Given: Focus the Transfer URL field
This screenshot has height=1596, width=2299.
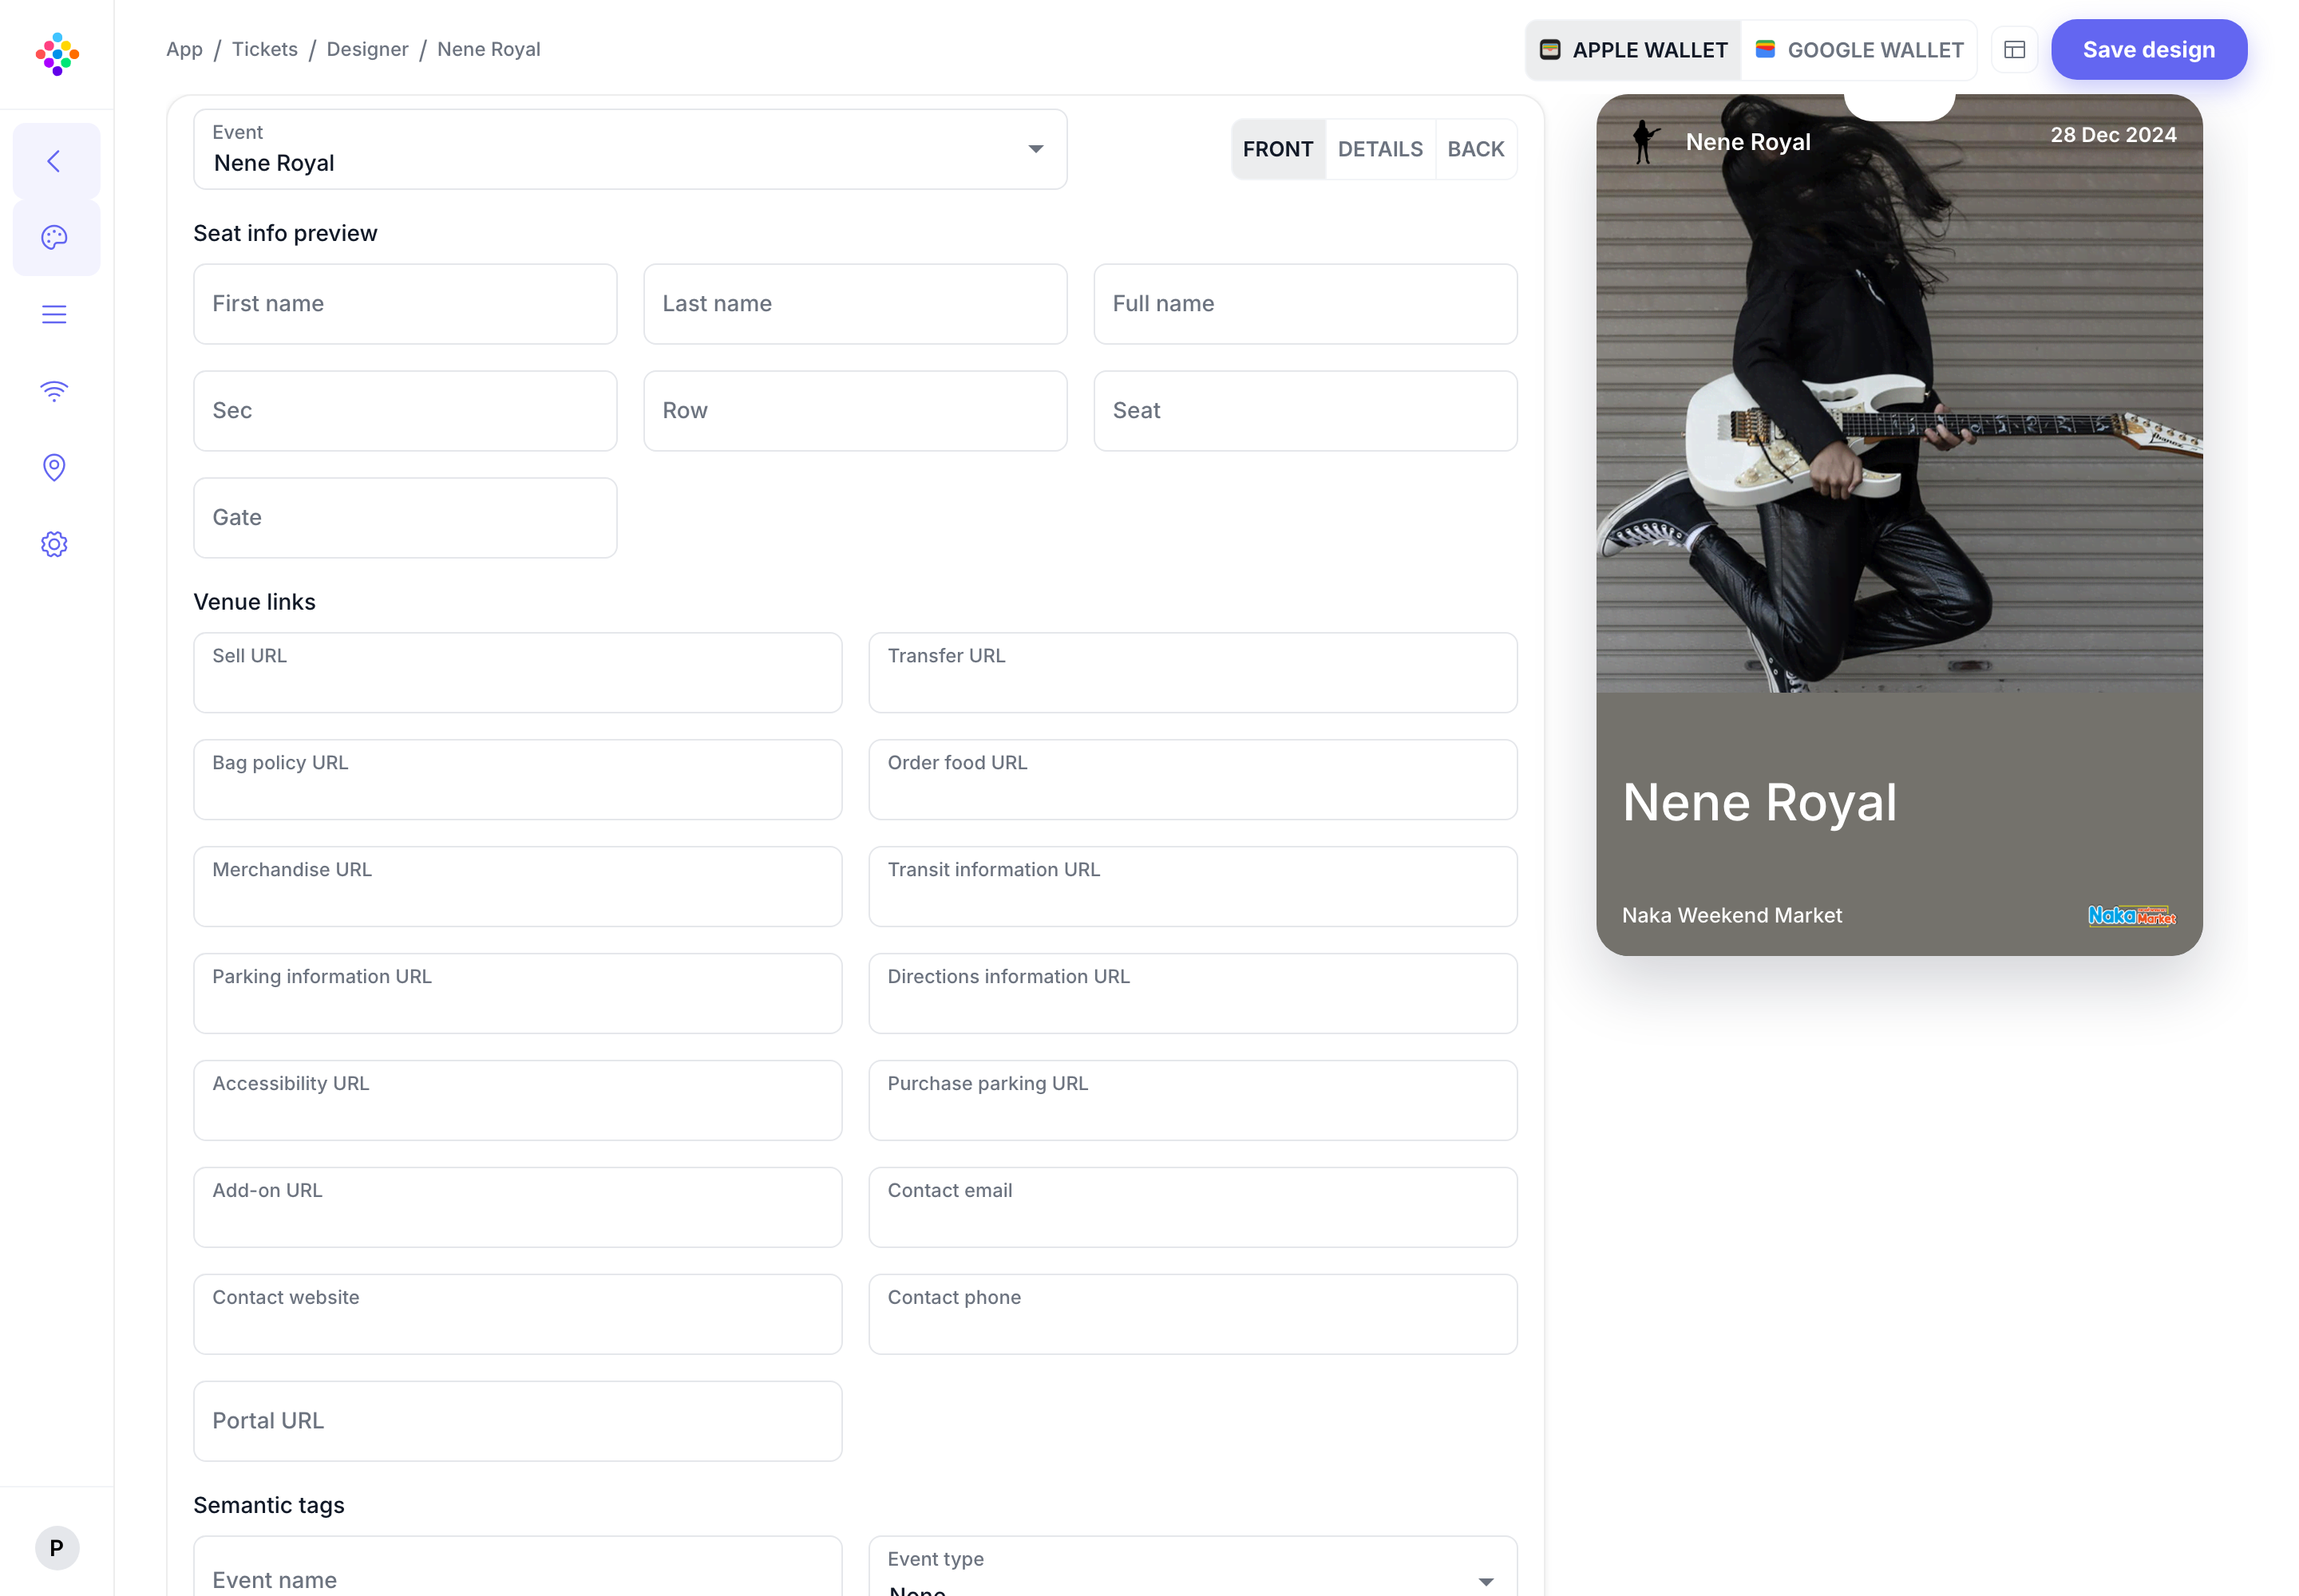Looking at the screenshot, I should (x=1193, y=673).
